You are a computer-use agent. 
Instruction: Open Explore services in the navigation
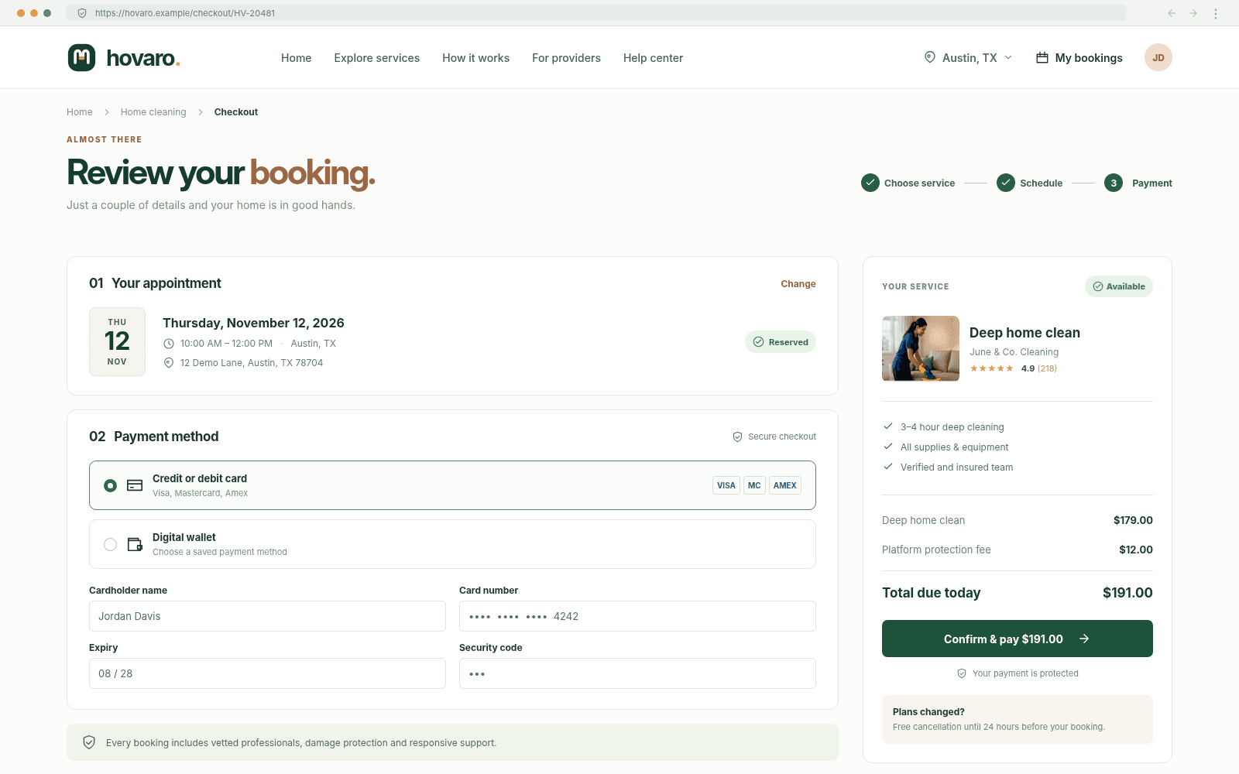point(377,58)
